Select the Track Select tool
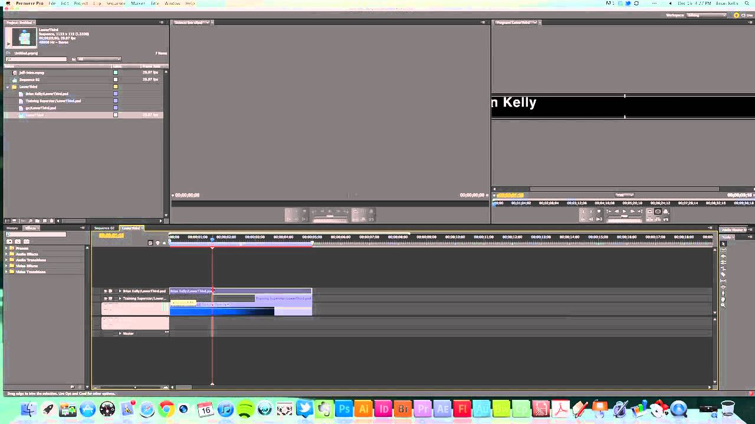This screenshot has height=424, width=755. [724, 250]
